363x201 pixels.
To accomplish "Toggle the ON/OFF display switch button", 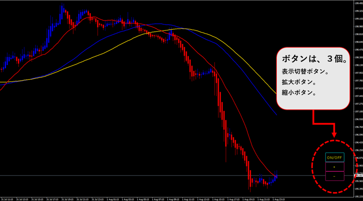I will 335,158.
